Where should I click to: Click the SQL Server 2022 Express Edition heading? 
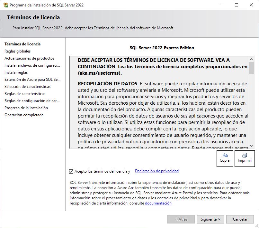(162, 48)
